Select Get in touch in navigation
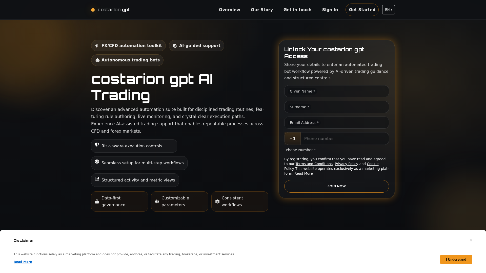This screenshot has height=273, width=486. tap(297, 10)
